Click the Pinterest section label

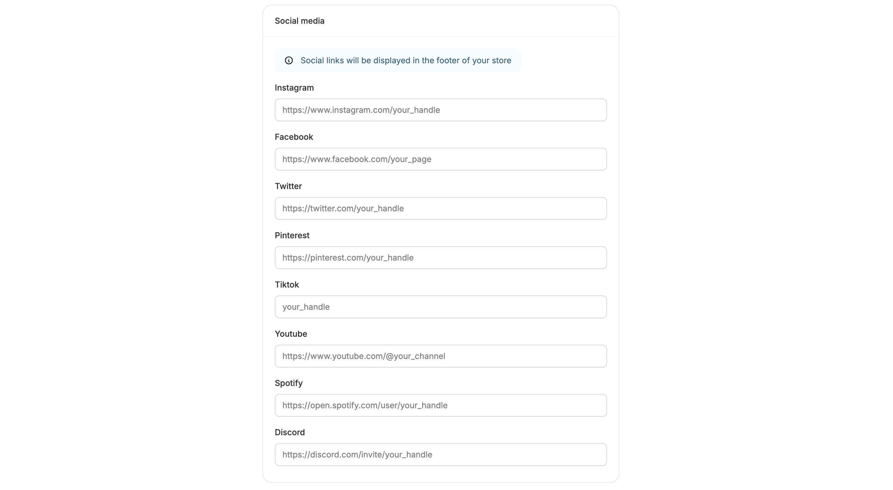pos(292,235)
